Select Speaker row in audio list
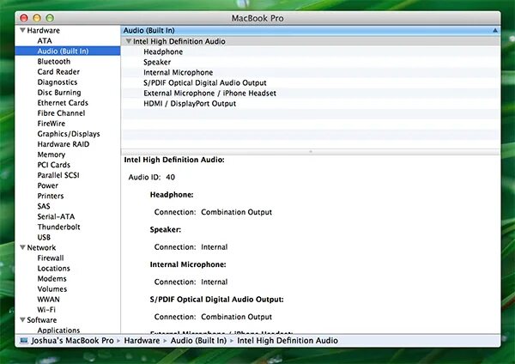515x364 pixels. click(x=311, y=62)
